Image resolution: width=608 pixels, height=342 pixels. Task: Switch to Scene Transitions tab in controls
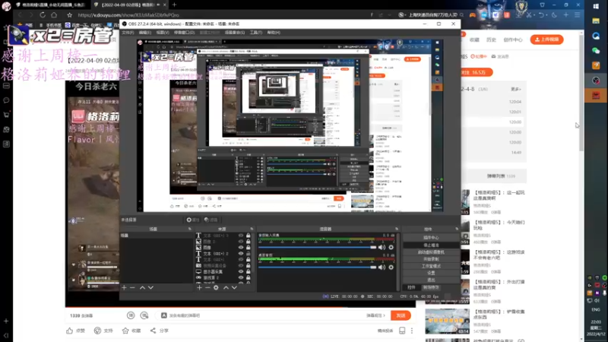click(x=431, y=288)
